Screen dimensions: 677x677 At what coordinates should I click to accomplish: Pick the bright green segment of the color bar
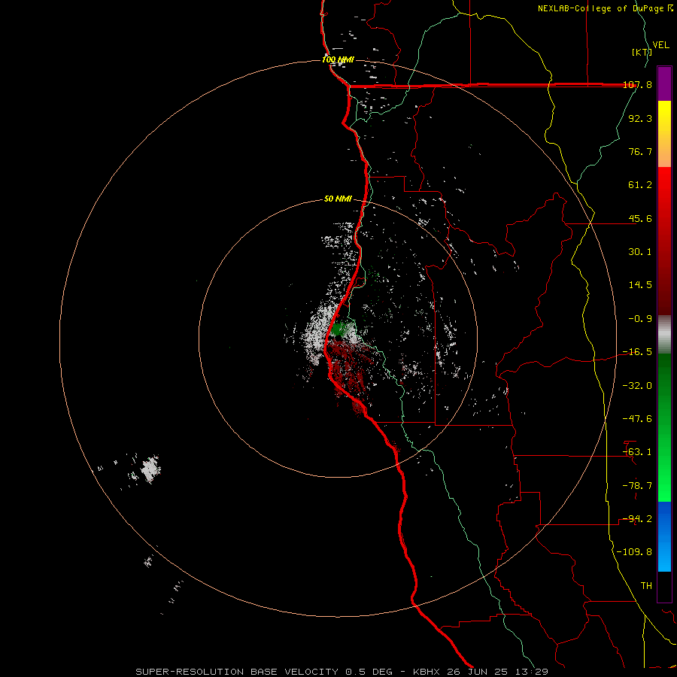click(x=664, y=427)
